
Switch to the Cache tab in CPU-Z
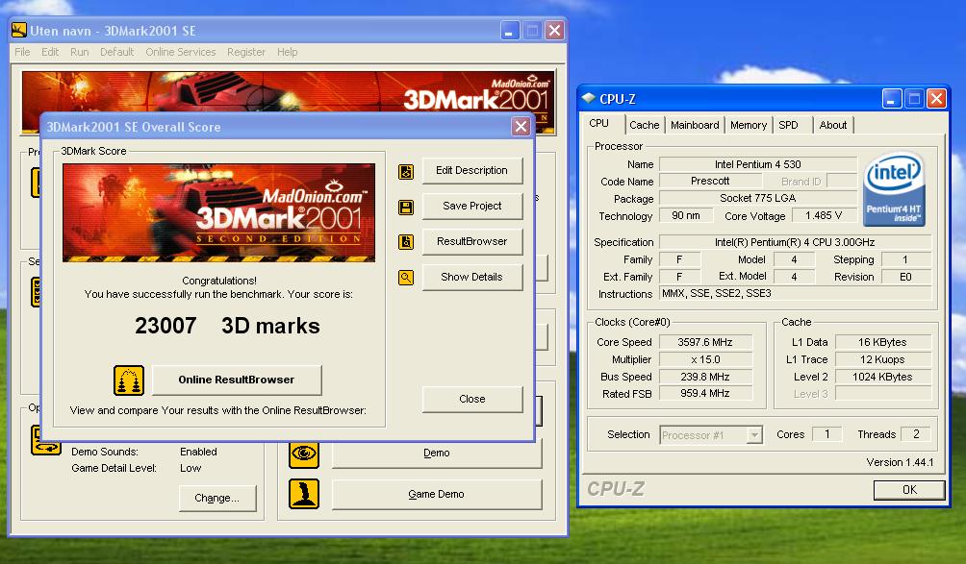(645, 125)
